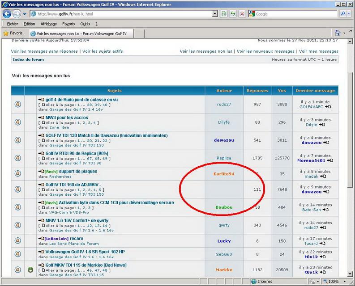Open Golf IV RTDI 90 de Replica topic
Viewport: 355px width, 286px height.
click(77, 153)
